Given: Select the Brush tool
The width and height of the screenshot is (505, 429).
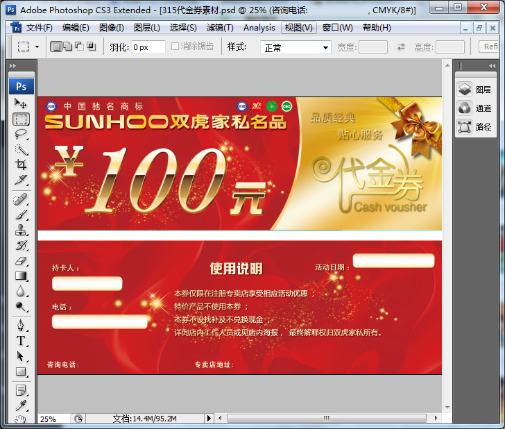Looking at the screenshot, I should point(21,215).
